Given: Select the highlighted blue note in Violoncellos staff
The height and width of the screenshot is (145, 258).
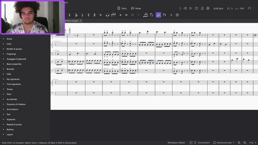Looking at the screenshot, I should coord(150,63).
